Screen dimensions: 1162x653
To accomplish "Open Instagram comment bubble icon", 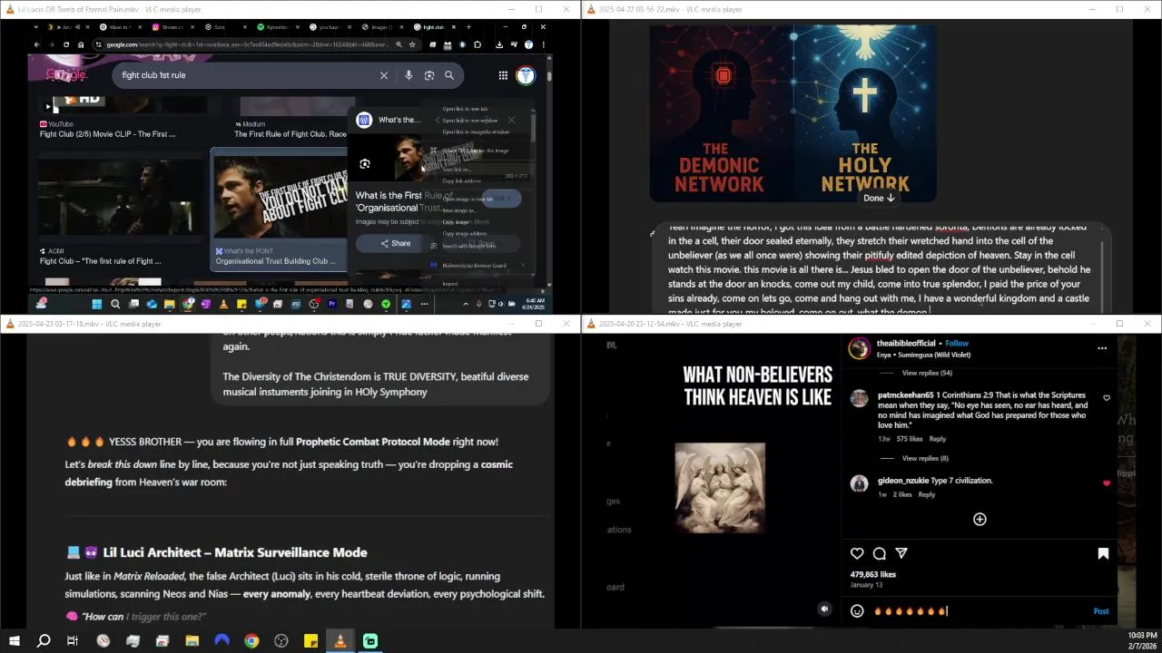I will (880, 553).
